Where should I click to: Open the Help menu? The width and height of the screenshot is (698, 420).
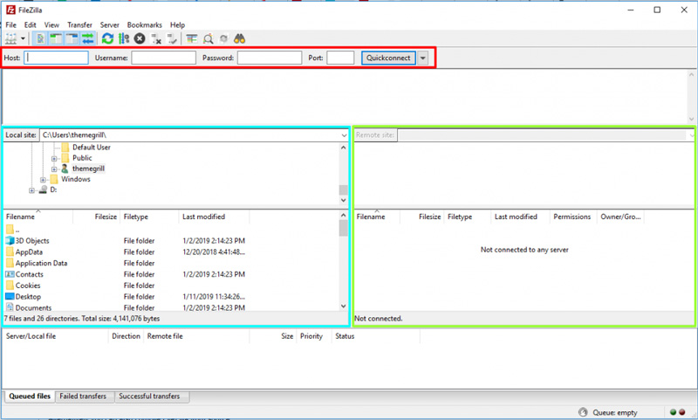click(x=177, y=25)
